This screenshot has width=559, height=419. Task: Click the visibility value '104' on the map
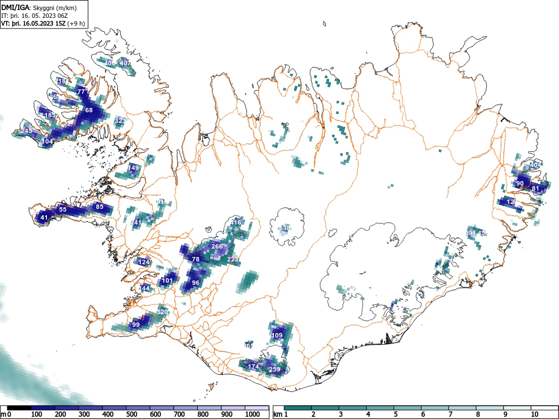click(x=48, y=141)
